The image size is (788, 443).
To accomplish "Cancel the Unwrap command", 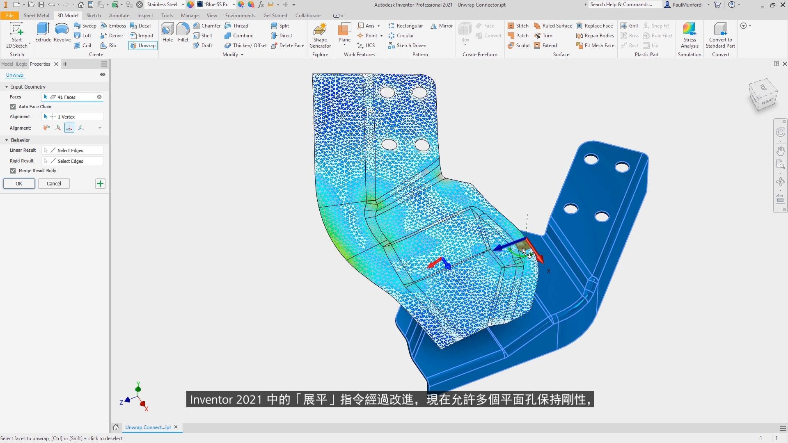I will pyautogui.click(x=54, y=184).
